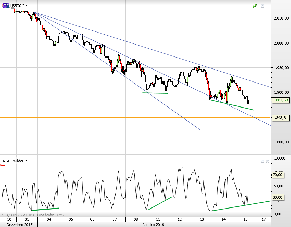Close the RSI 5 Wilder panel
The image size is (291, 227).
coord(267,161)
